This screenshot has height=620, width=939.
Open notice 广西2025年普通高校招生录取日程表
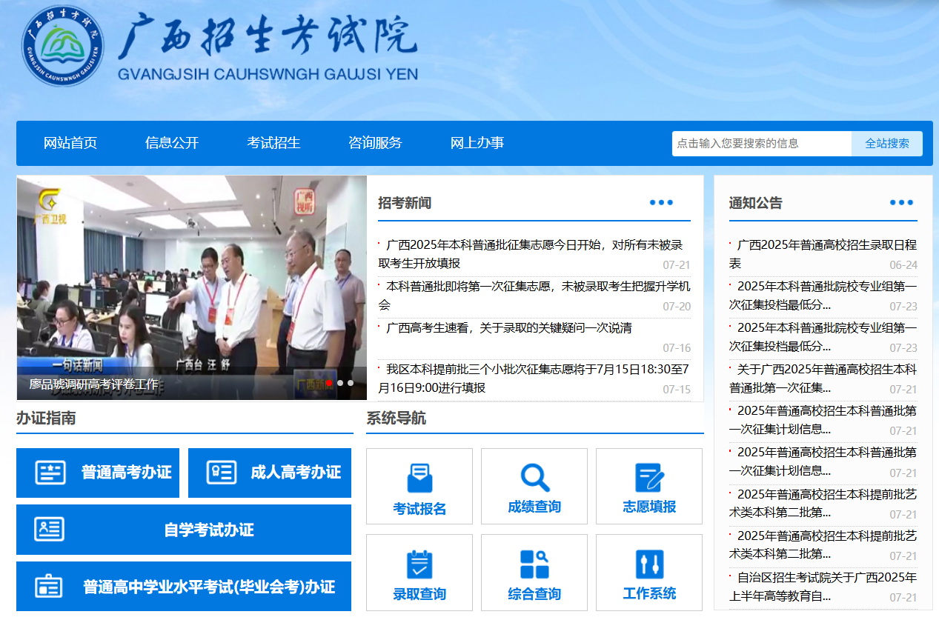823,254
